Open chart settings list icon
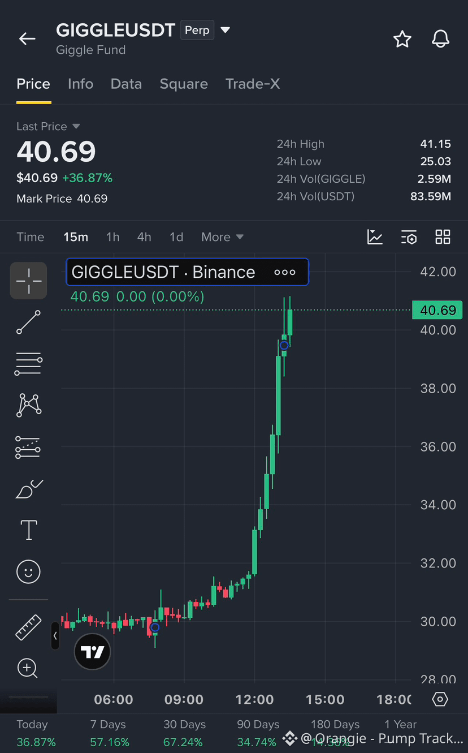The image size is (468, 753). pos(409,237)
